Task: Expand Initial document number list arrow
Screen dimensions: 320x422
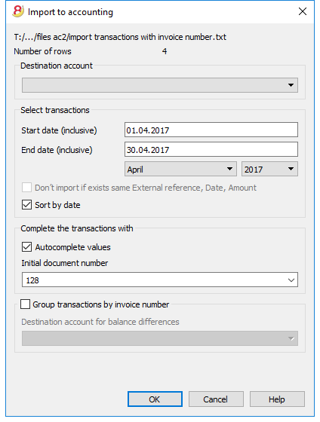Action: click(x=291, y=280)
